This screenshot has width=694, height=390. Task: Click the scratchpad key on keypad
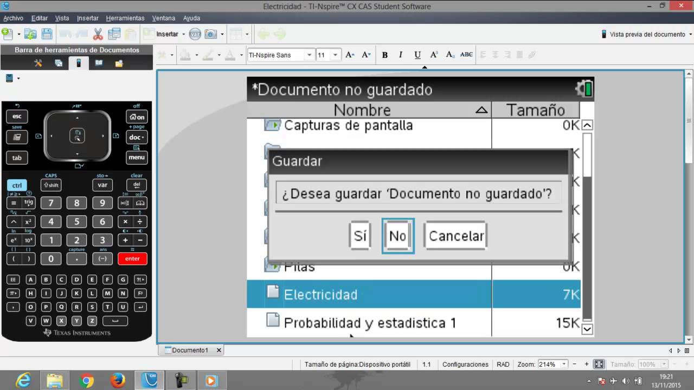point(17,137)
